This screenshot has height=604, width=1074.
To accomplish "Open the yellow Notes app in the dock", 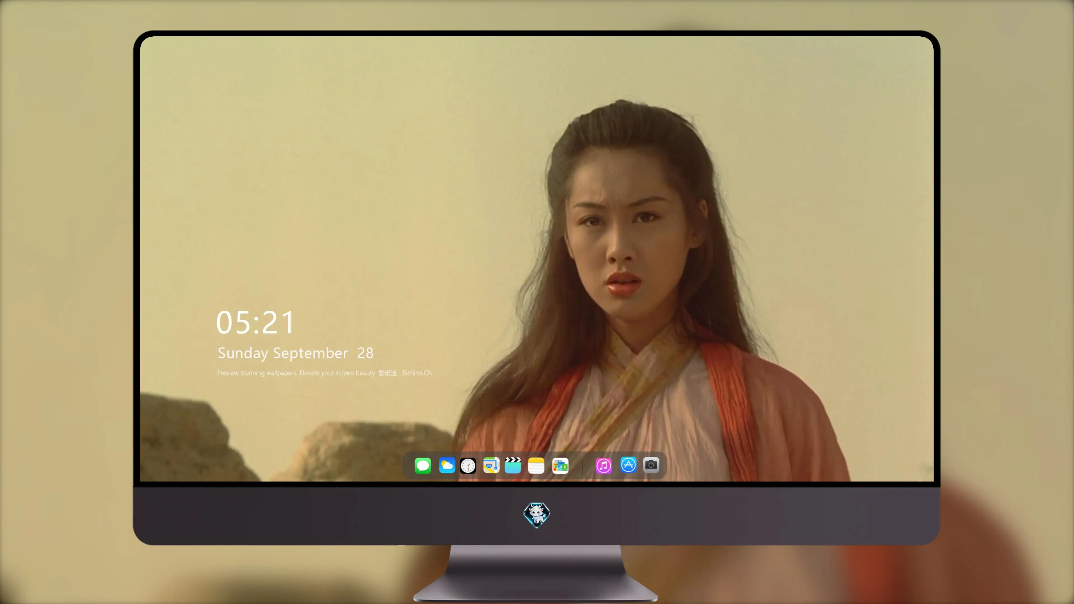I will [536, 466].
